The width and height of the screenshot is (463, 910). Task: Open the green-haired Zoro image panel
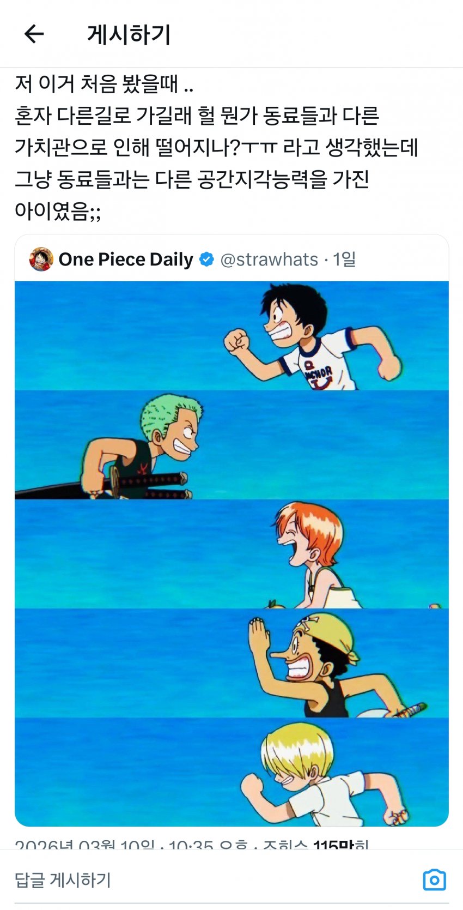(231, 444)
